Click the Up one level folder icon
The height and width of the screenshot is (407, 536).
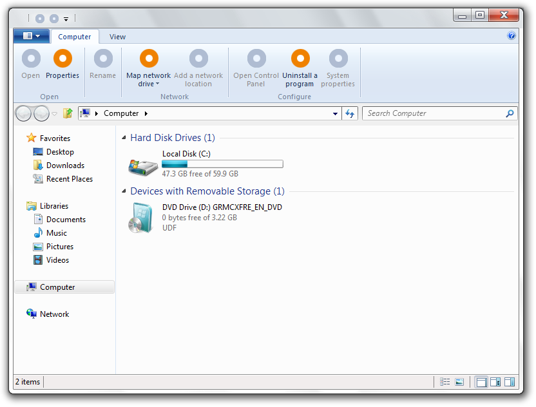(68, 113)
